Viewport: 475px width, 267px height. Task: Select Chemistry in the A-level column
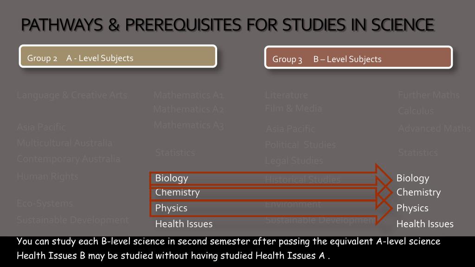(x=177, y=192)
